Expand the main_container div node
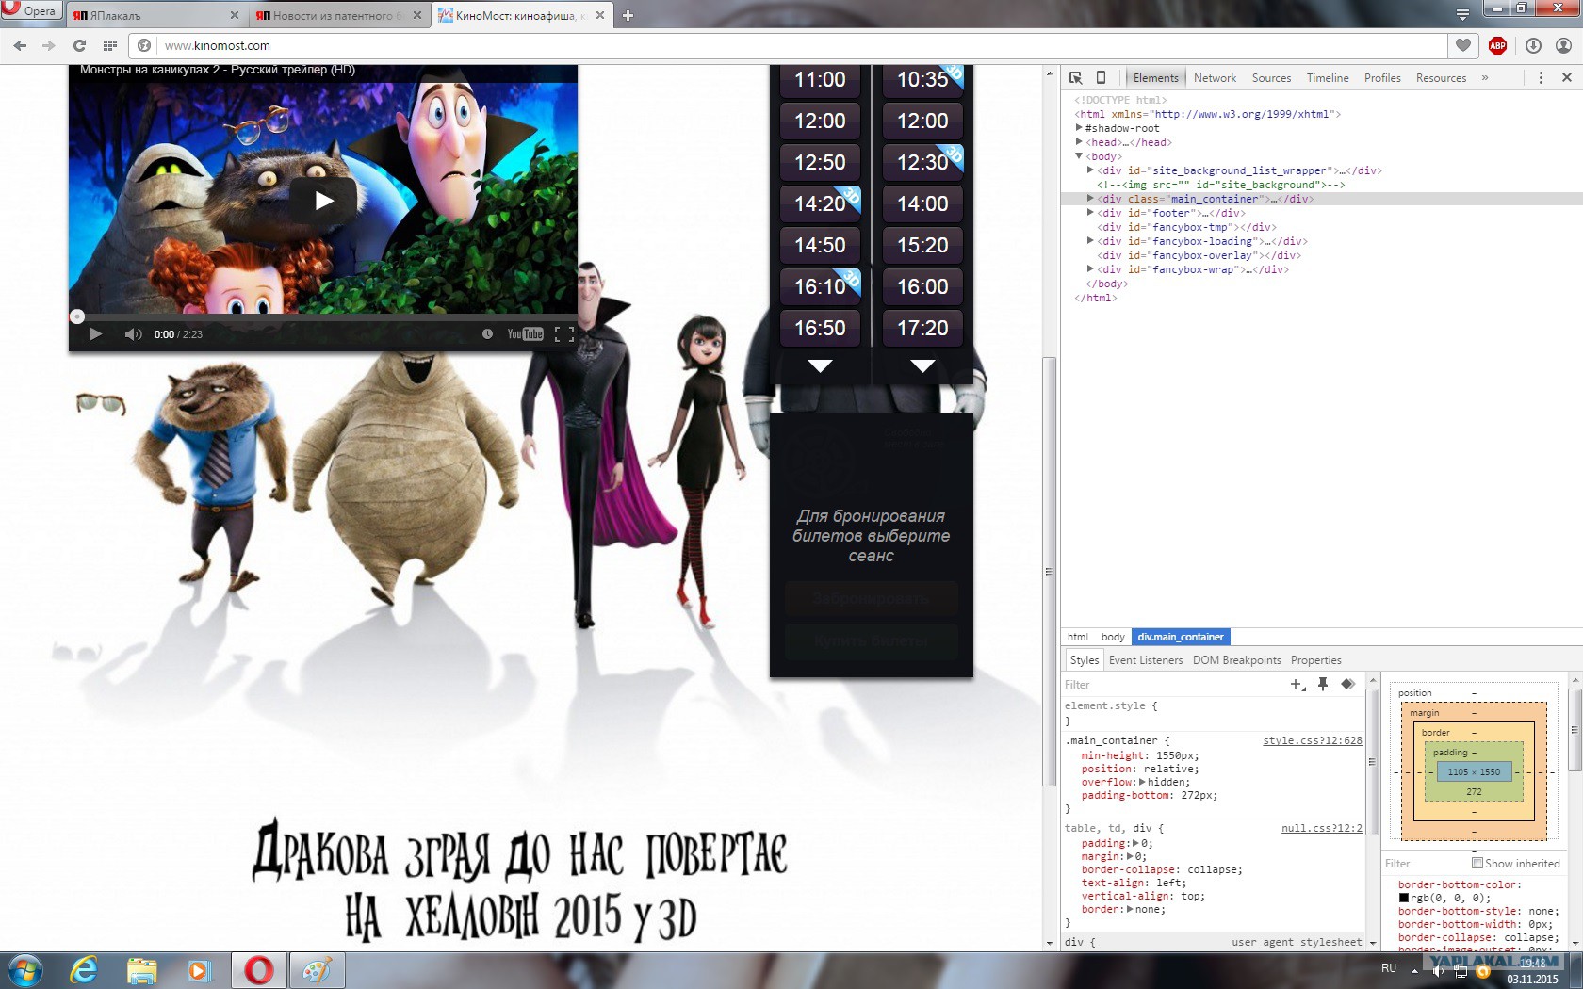 [x=1091, y=199]
